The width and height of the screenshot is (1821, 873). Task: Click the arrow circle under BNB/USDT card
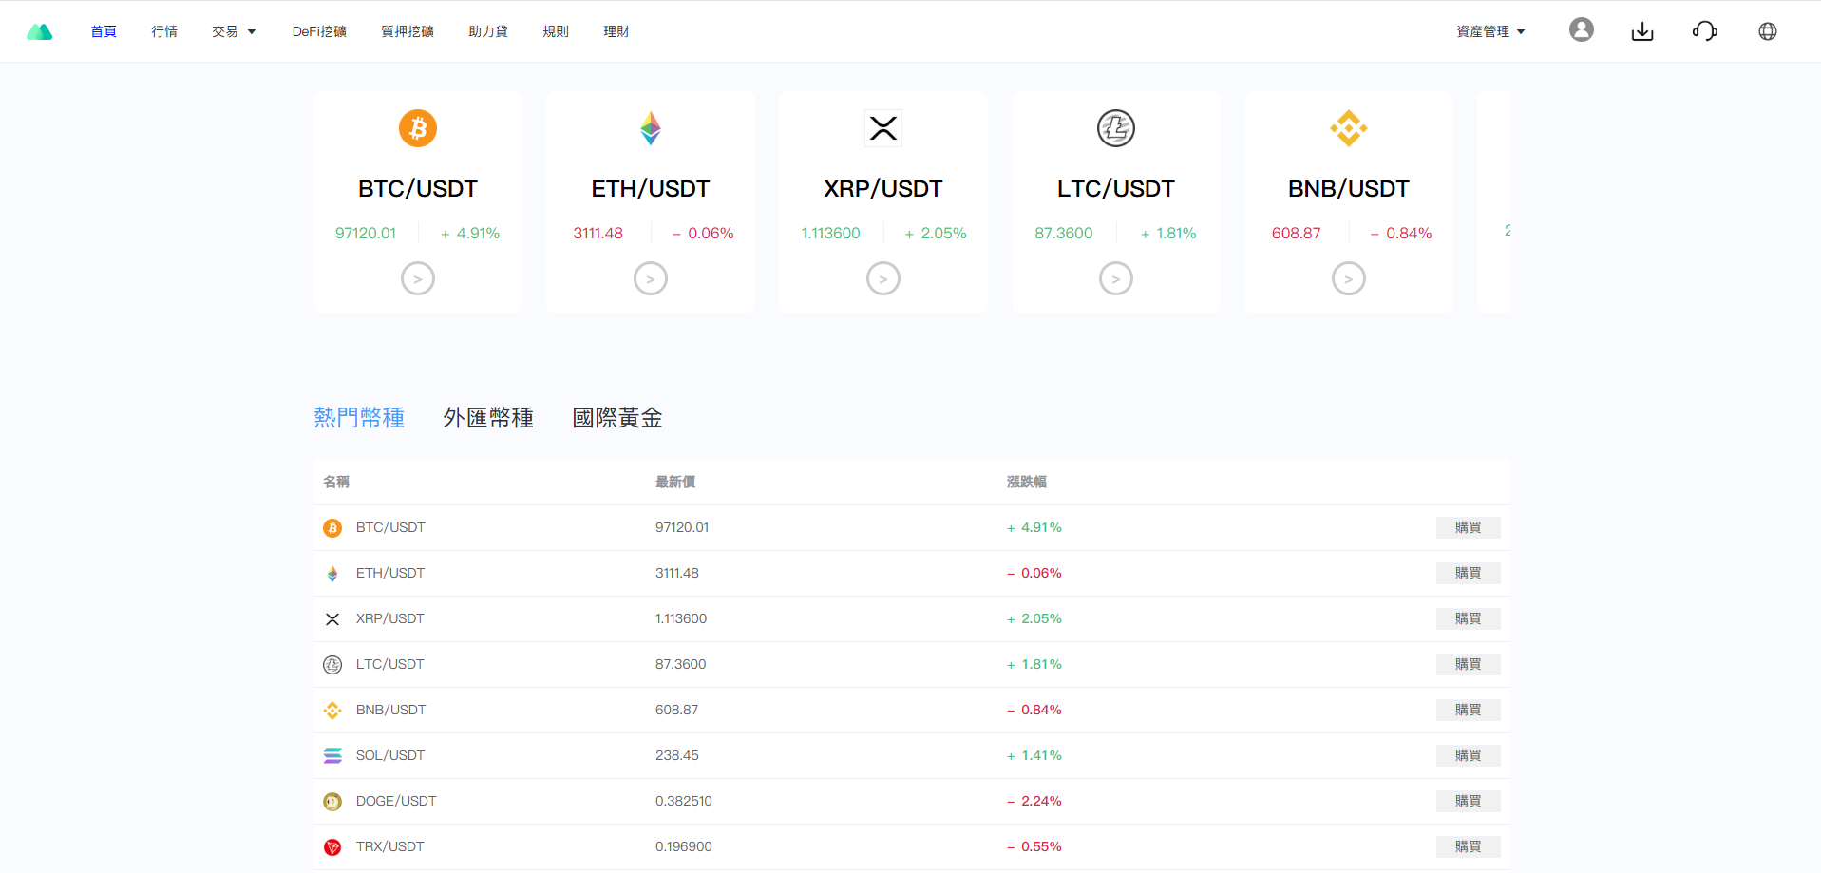[x=1348, y=278]
